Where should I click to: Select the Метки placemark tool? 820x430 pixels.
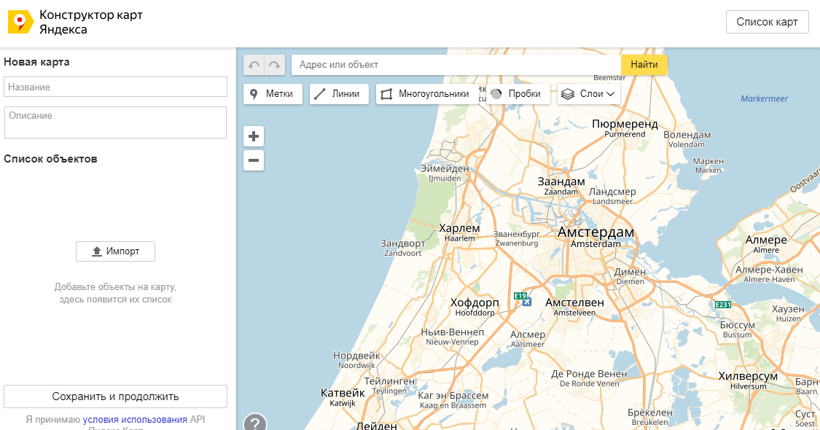tap(273, 94)
